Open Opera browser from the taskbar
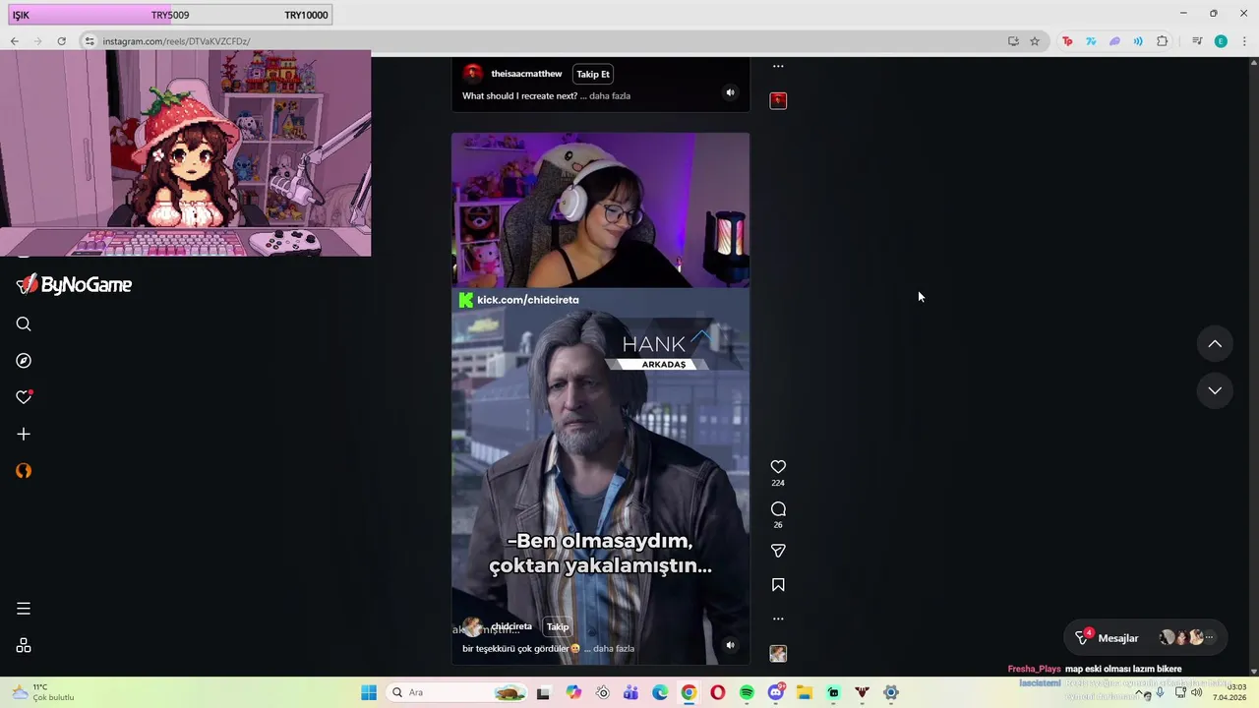The height and width of the screenshot is (708, 1259). 718,692
